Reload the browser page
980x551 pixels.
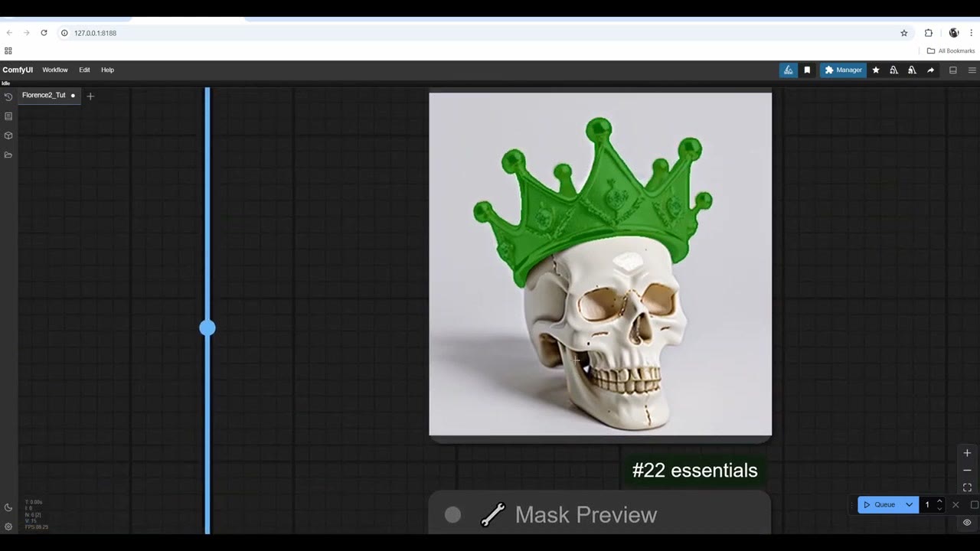click(44, 33)
